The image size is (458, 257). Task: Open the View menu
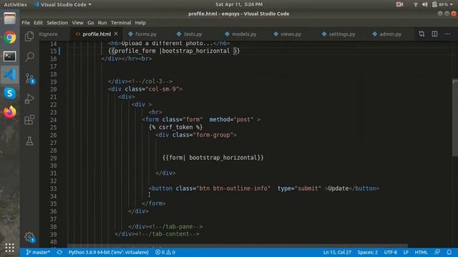[78, 23]
